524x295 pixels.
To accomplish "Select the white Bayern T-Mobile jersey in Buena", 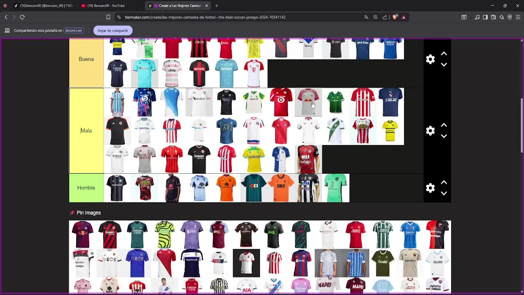I will (254, 74).
